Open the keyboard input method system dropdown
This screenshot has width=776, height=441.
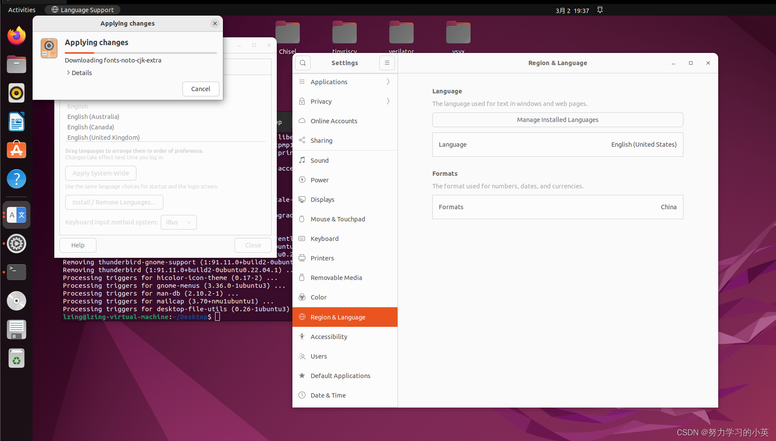pos(179,222)
